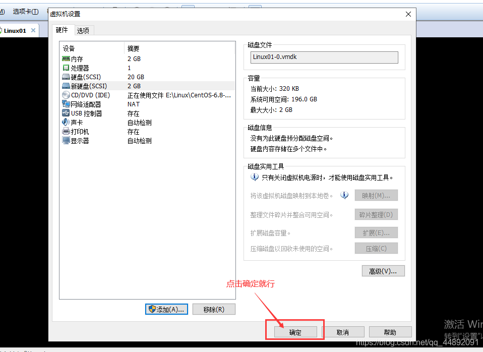Click the 声卡 自动检测 summary
Image resolution: width=483 pixels, height=352 pixels.
tap(140, 123)
